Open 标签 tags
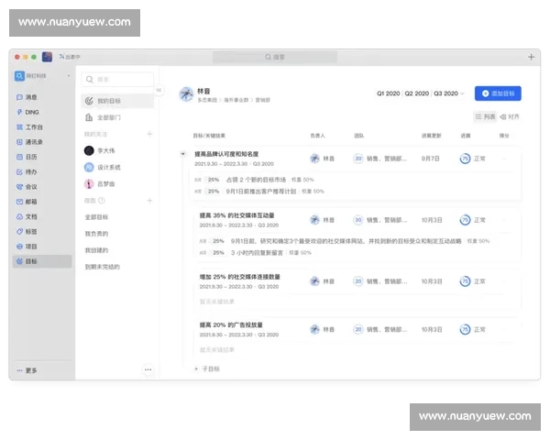550x440 pixels. coord(27,232)
